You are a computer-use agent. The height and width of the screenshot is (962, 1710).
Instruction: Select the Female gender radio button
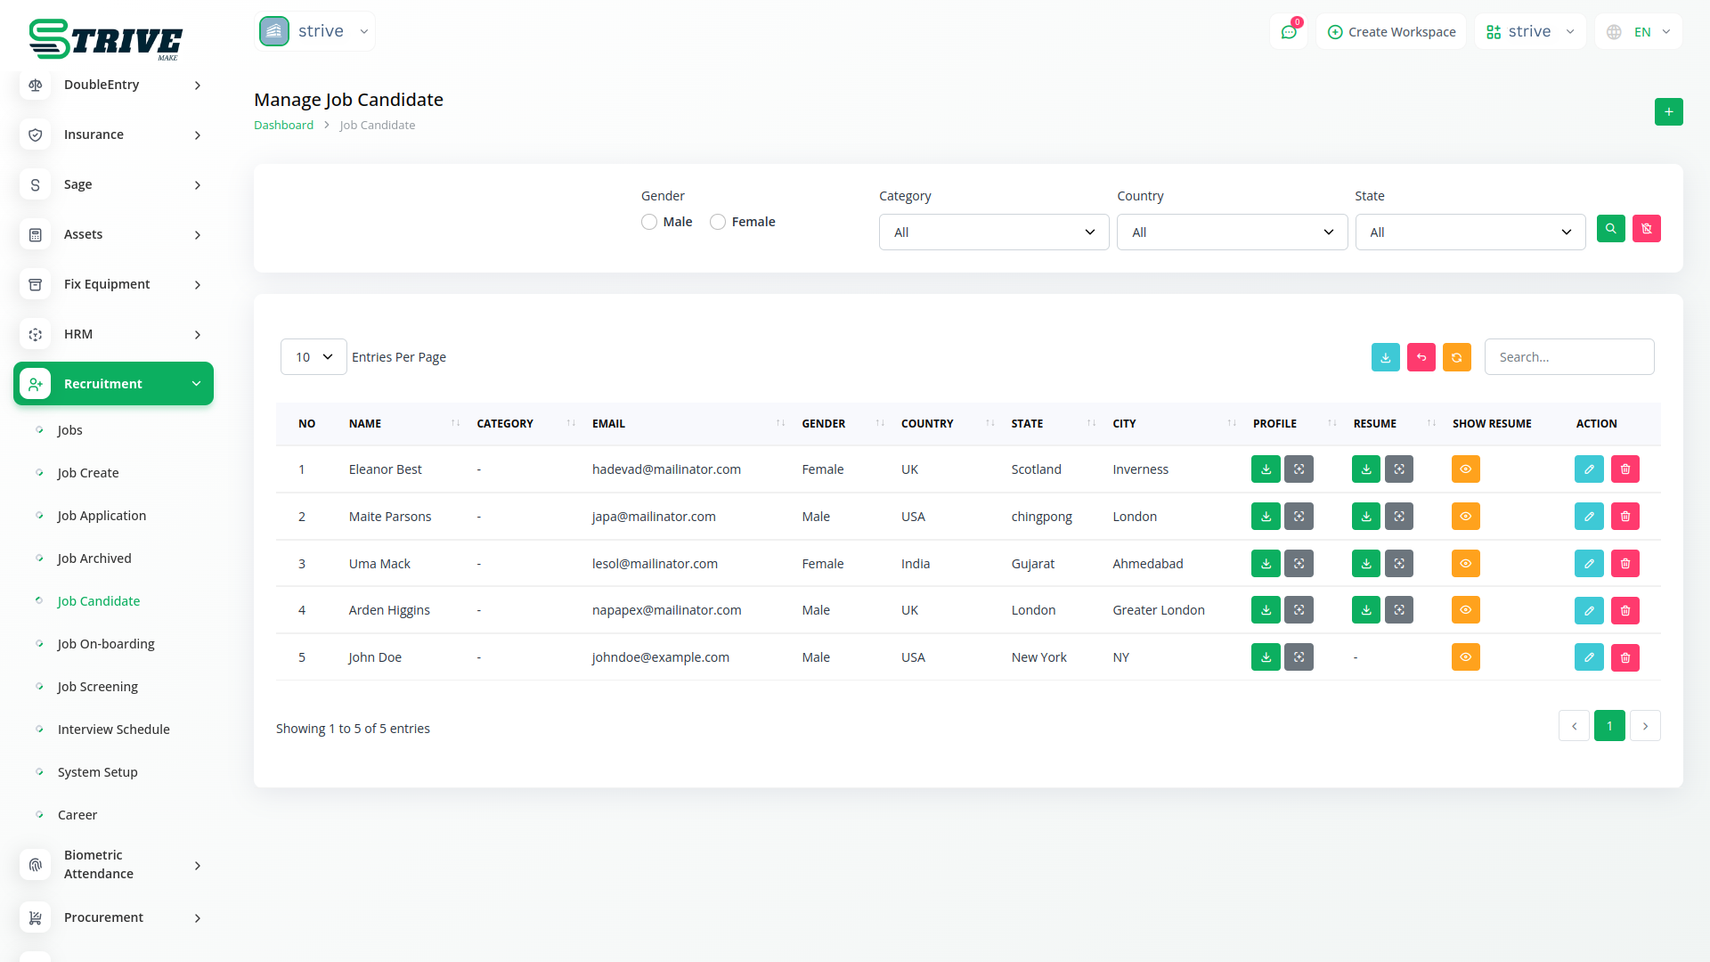[x=718, y=222]
